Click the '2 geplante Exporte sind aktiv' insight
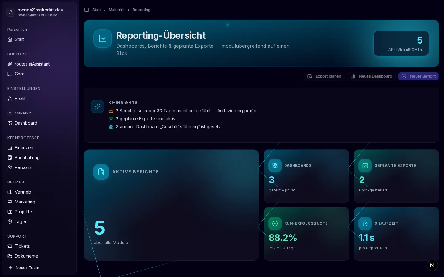Image resolution: width=444 pixels, height=277 pixels. click(x=146, y=119)
